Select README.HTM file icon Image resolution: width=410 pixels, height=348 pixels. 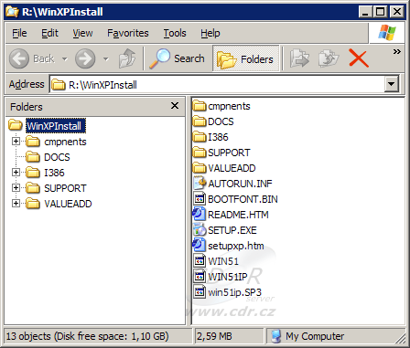[200, 215]
